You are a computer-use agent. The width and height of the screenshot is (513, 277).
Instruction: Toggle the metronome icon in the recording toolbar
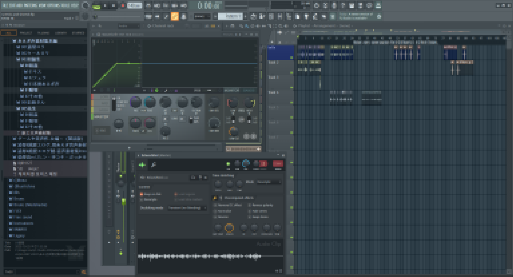148,5
